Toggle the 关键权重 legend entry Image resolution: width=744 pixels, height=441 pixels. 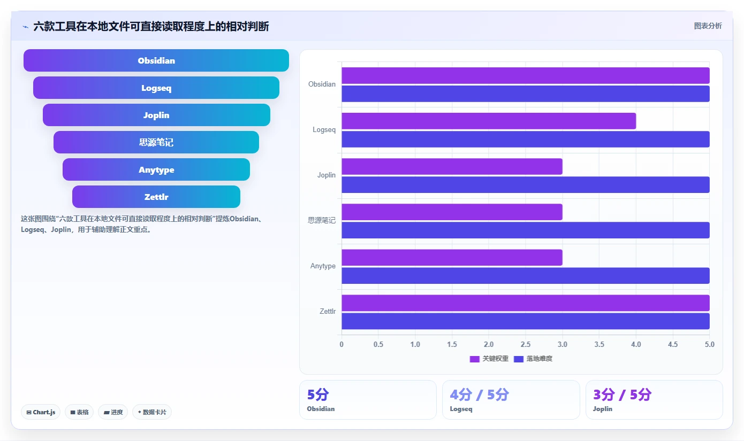tap(489, 359)
